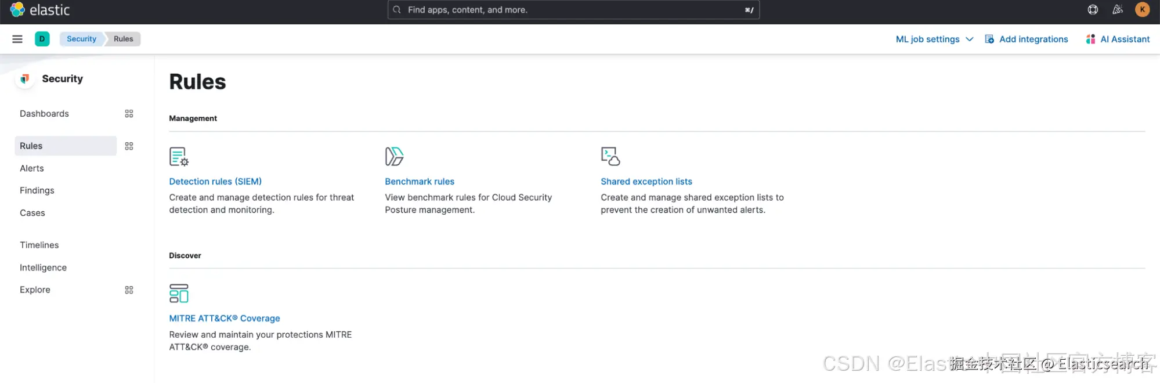The image size is (1160, 383).
Task: Expand the Rules submenu panel
Action: (129, 146)
